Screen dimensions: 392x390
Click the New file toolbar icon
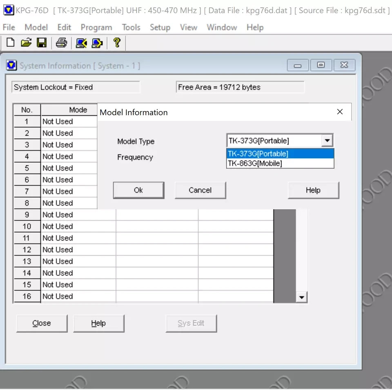[11, 42]
